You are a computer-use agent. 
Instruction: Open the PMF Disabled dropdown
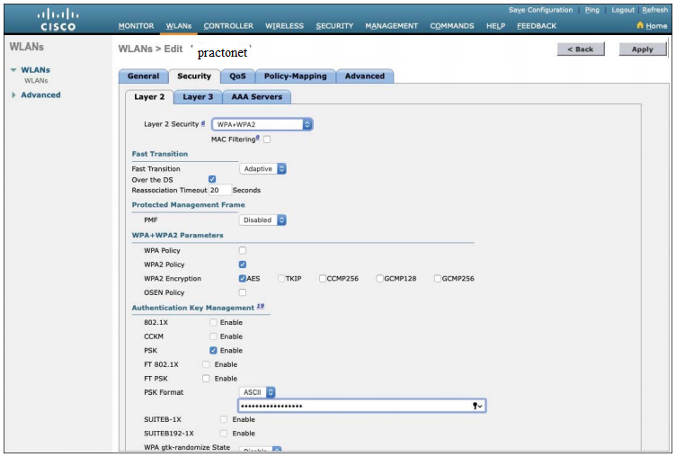click(263, 220)
